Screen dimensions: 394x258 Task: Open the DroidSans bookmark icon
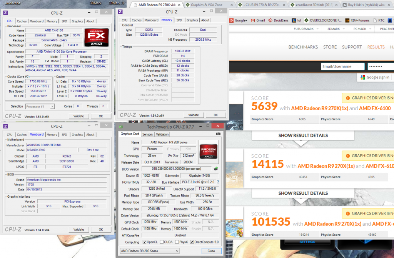[270, 20]
